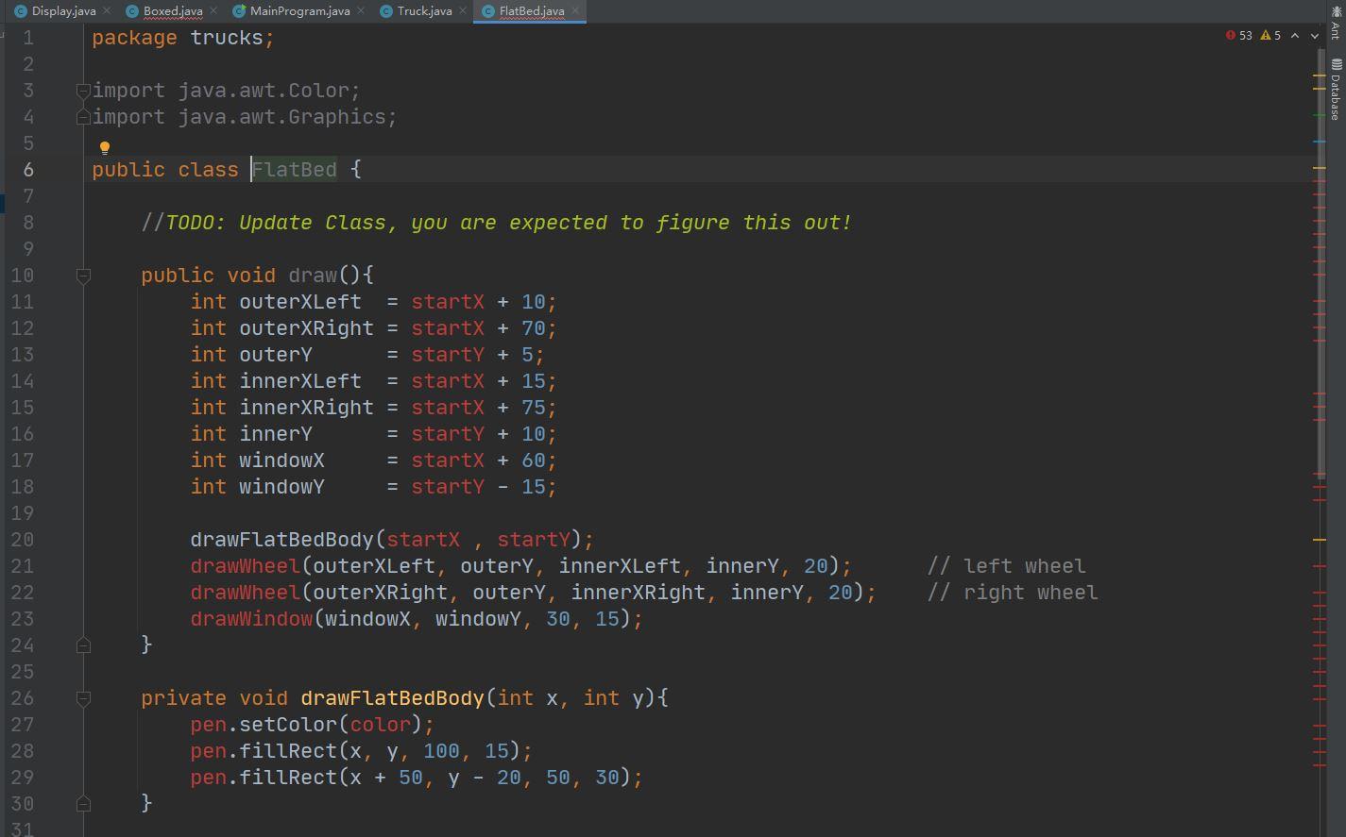Click the innerY variable declaration
1346x837 pixels.
click(276, 434)
